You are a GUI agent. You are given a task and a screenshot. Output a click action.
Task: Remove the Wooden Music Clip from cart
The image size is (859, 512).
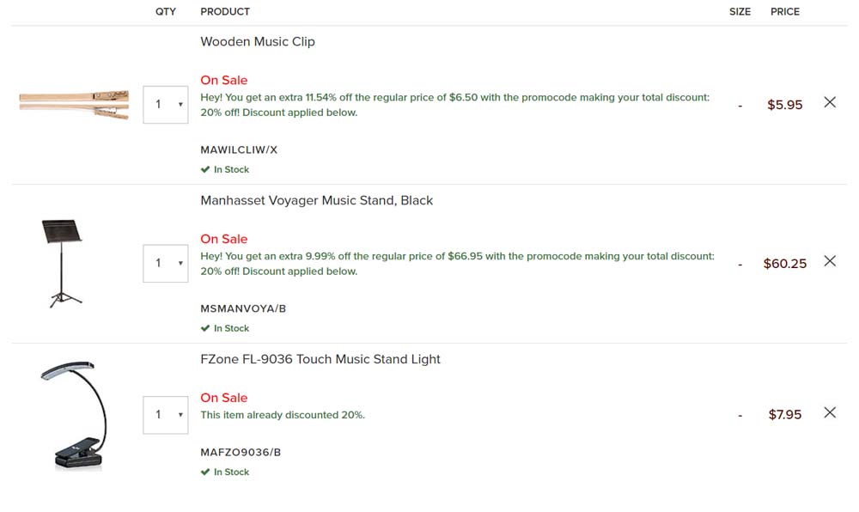tap(830, 102)
